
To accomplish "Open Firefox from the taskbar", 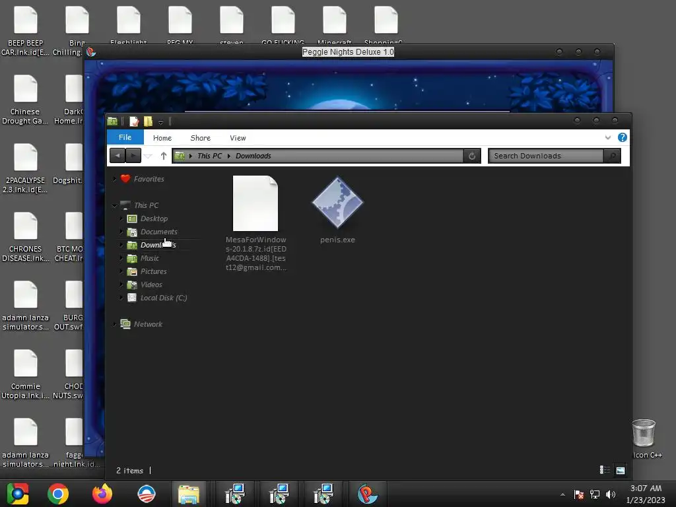I will click(102, 494).
